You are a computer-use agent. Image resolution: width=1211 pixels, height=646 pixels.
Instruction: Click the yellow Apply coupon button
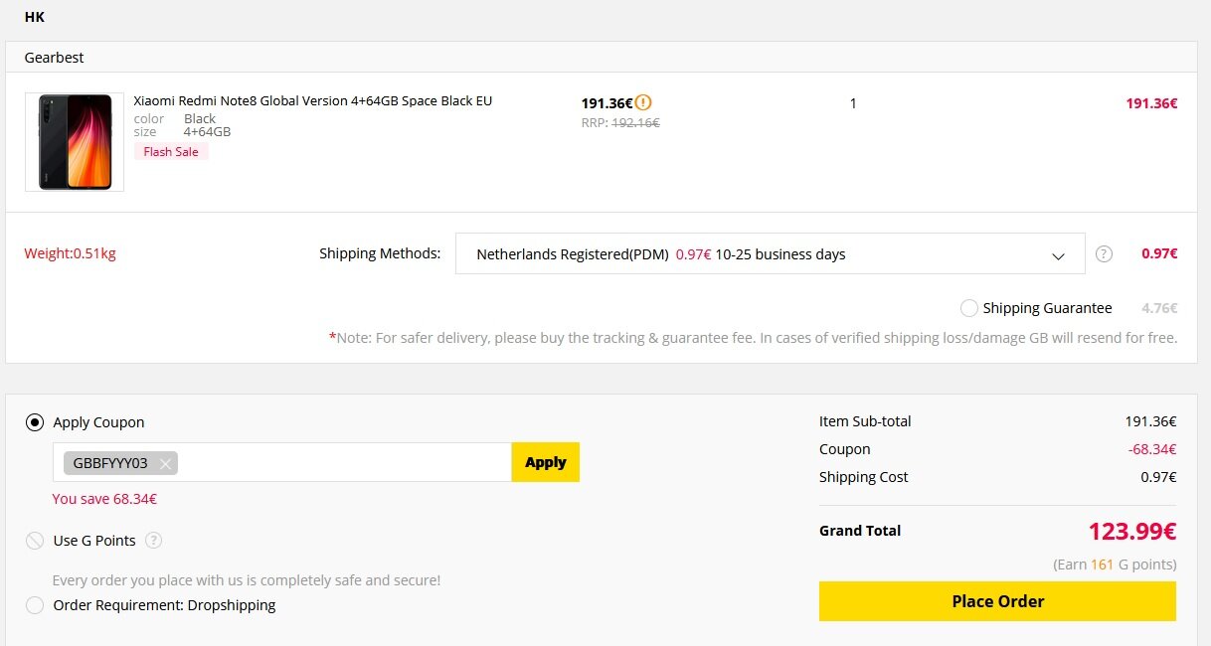[545, 462]
